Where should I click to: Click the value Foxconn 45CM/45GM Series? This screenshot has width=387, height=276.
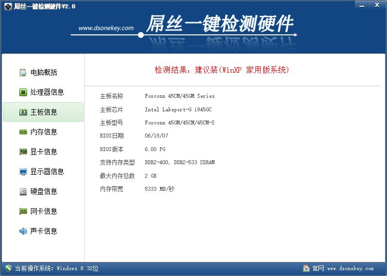[x=179, y=96]
